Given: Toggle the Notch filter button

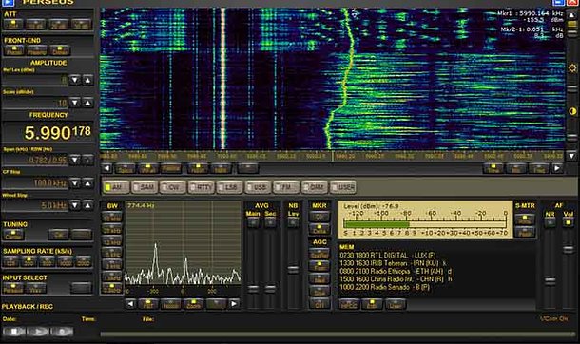Looking at the screenshot, I should 170,304.
